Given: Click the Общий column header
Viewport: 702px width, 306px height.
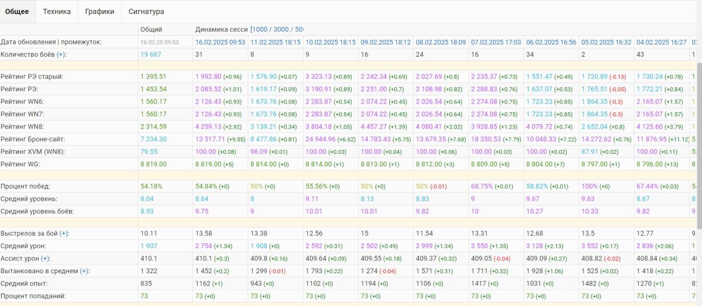Looking at the screenshot, I should (152, 29).
